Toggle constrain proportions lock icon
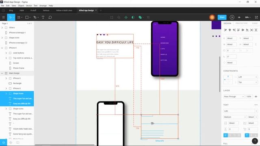 pos(256,44)
